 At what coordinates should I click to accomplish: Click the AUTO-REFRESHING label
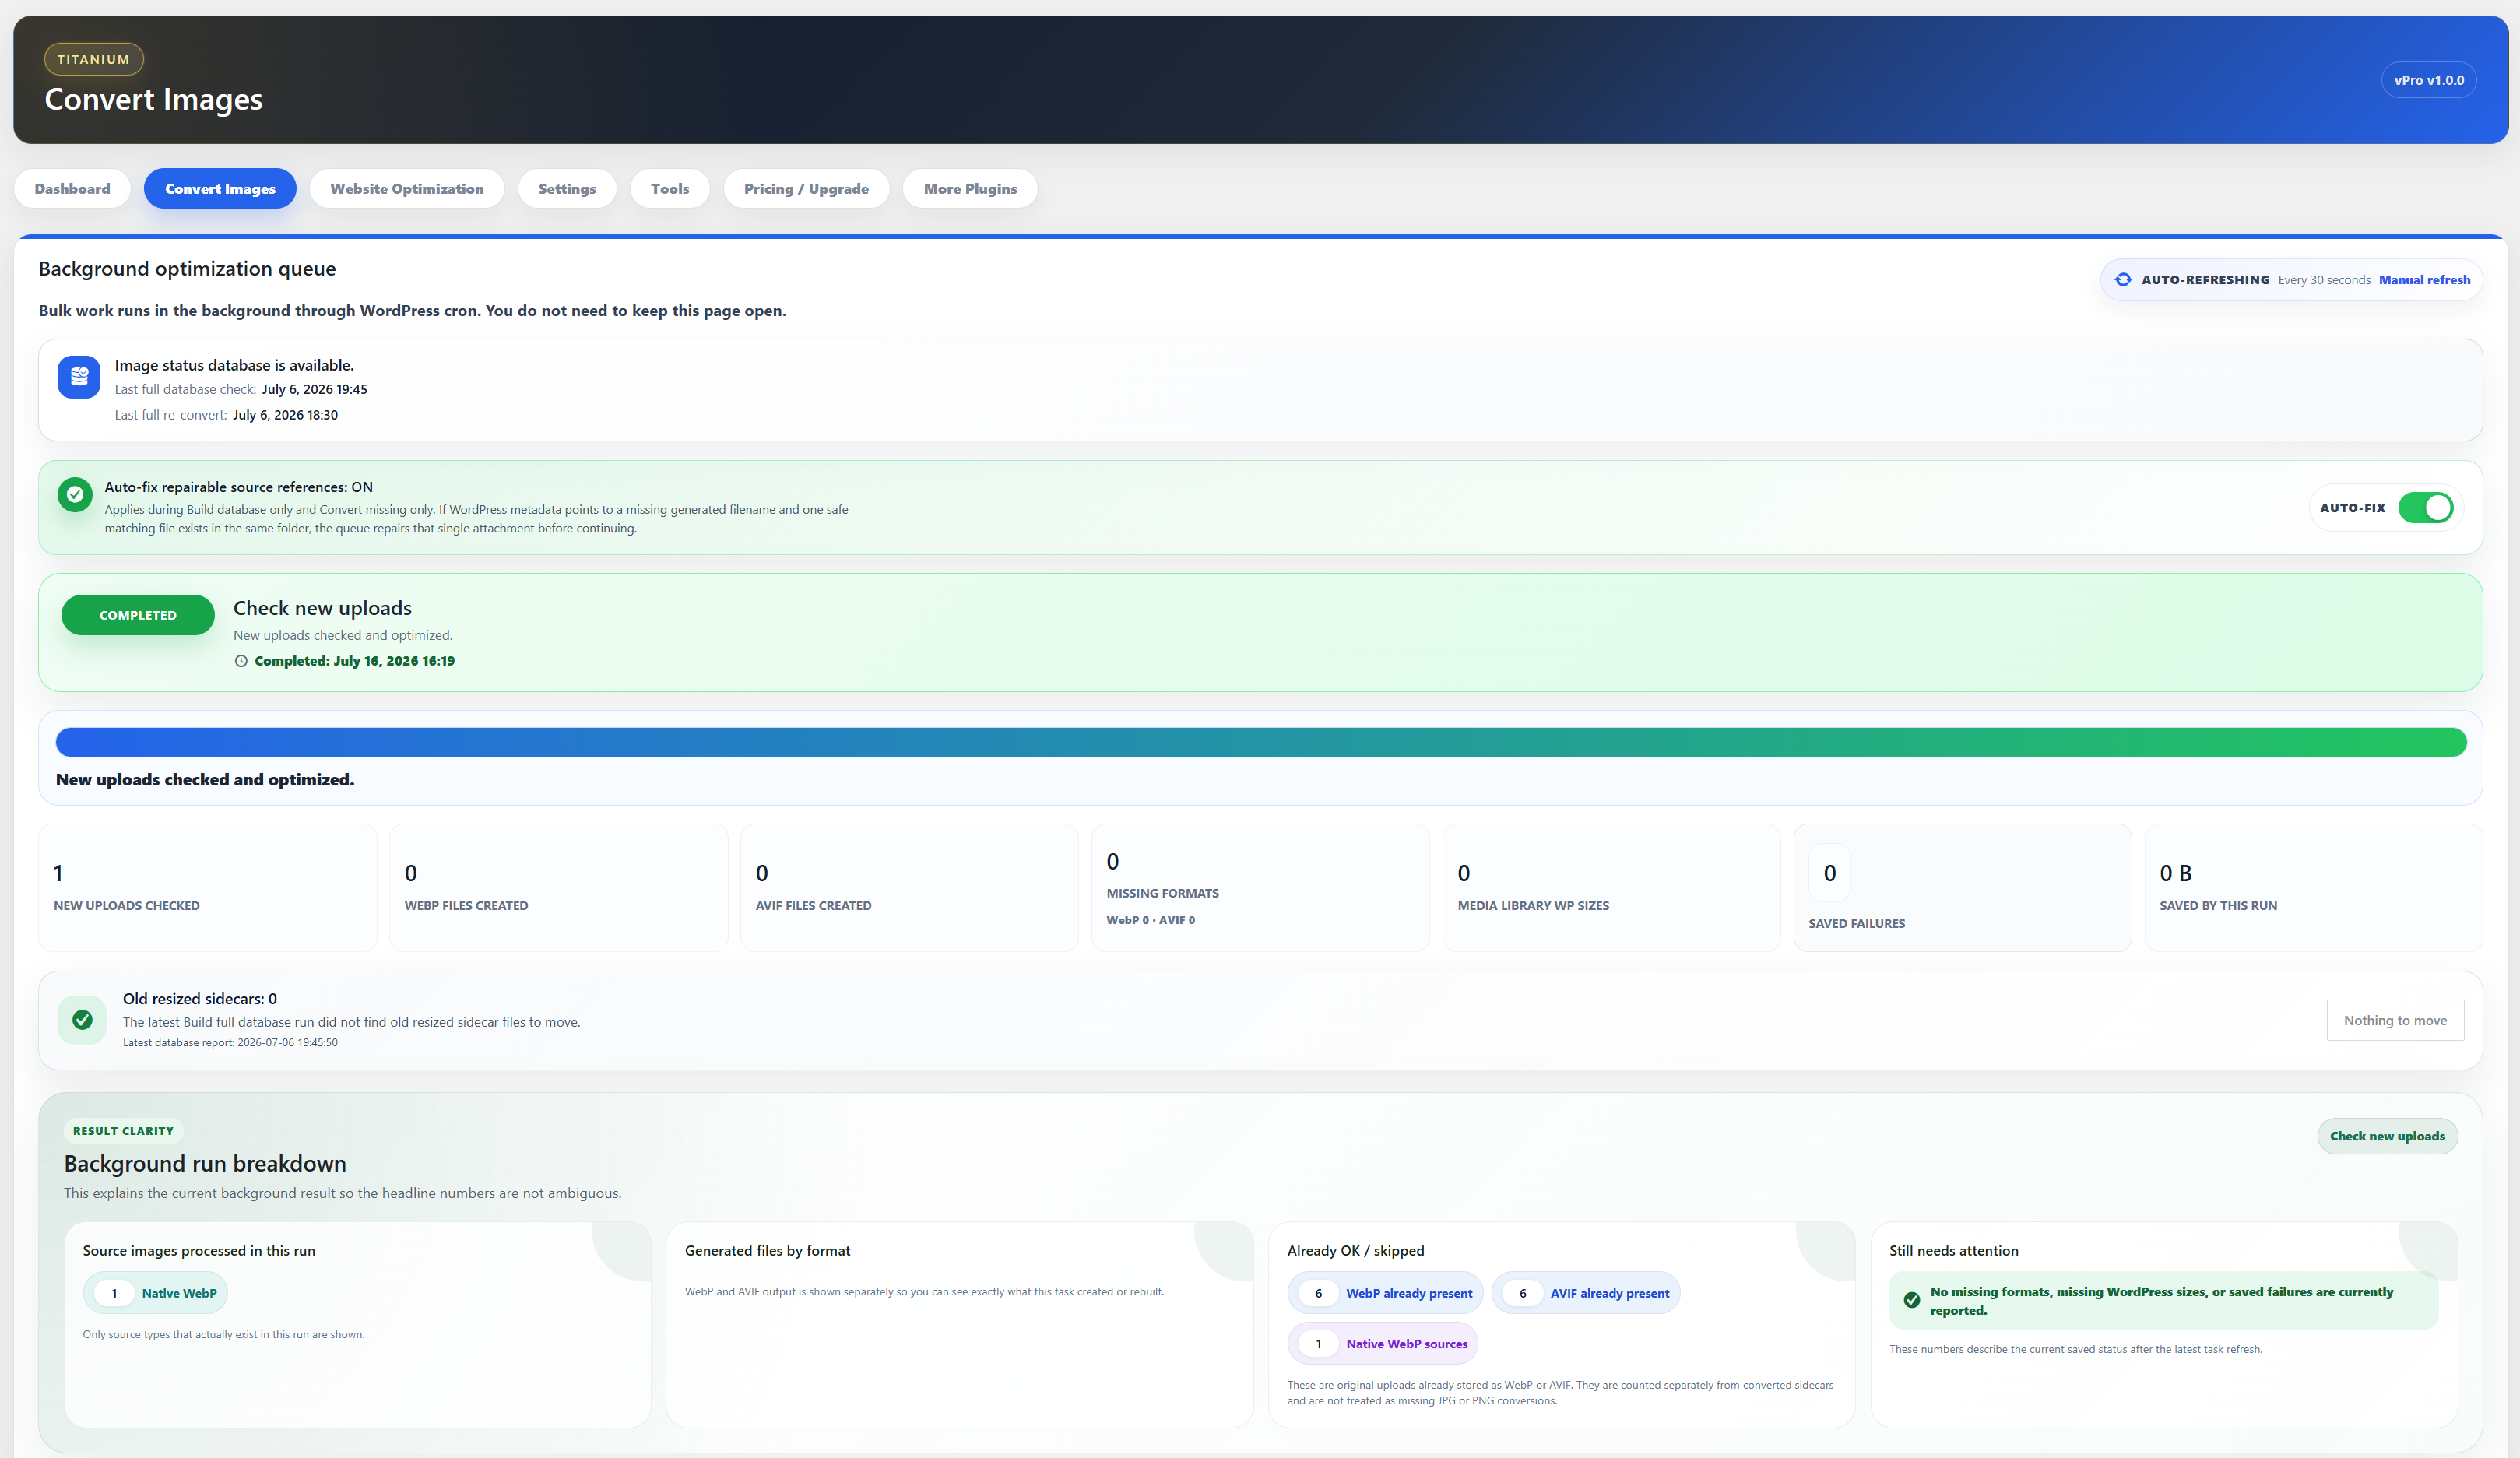[2205, 280]
